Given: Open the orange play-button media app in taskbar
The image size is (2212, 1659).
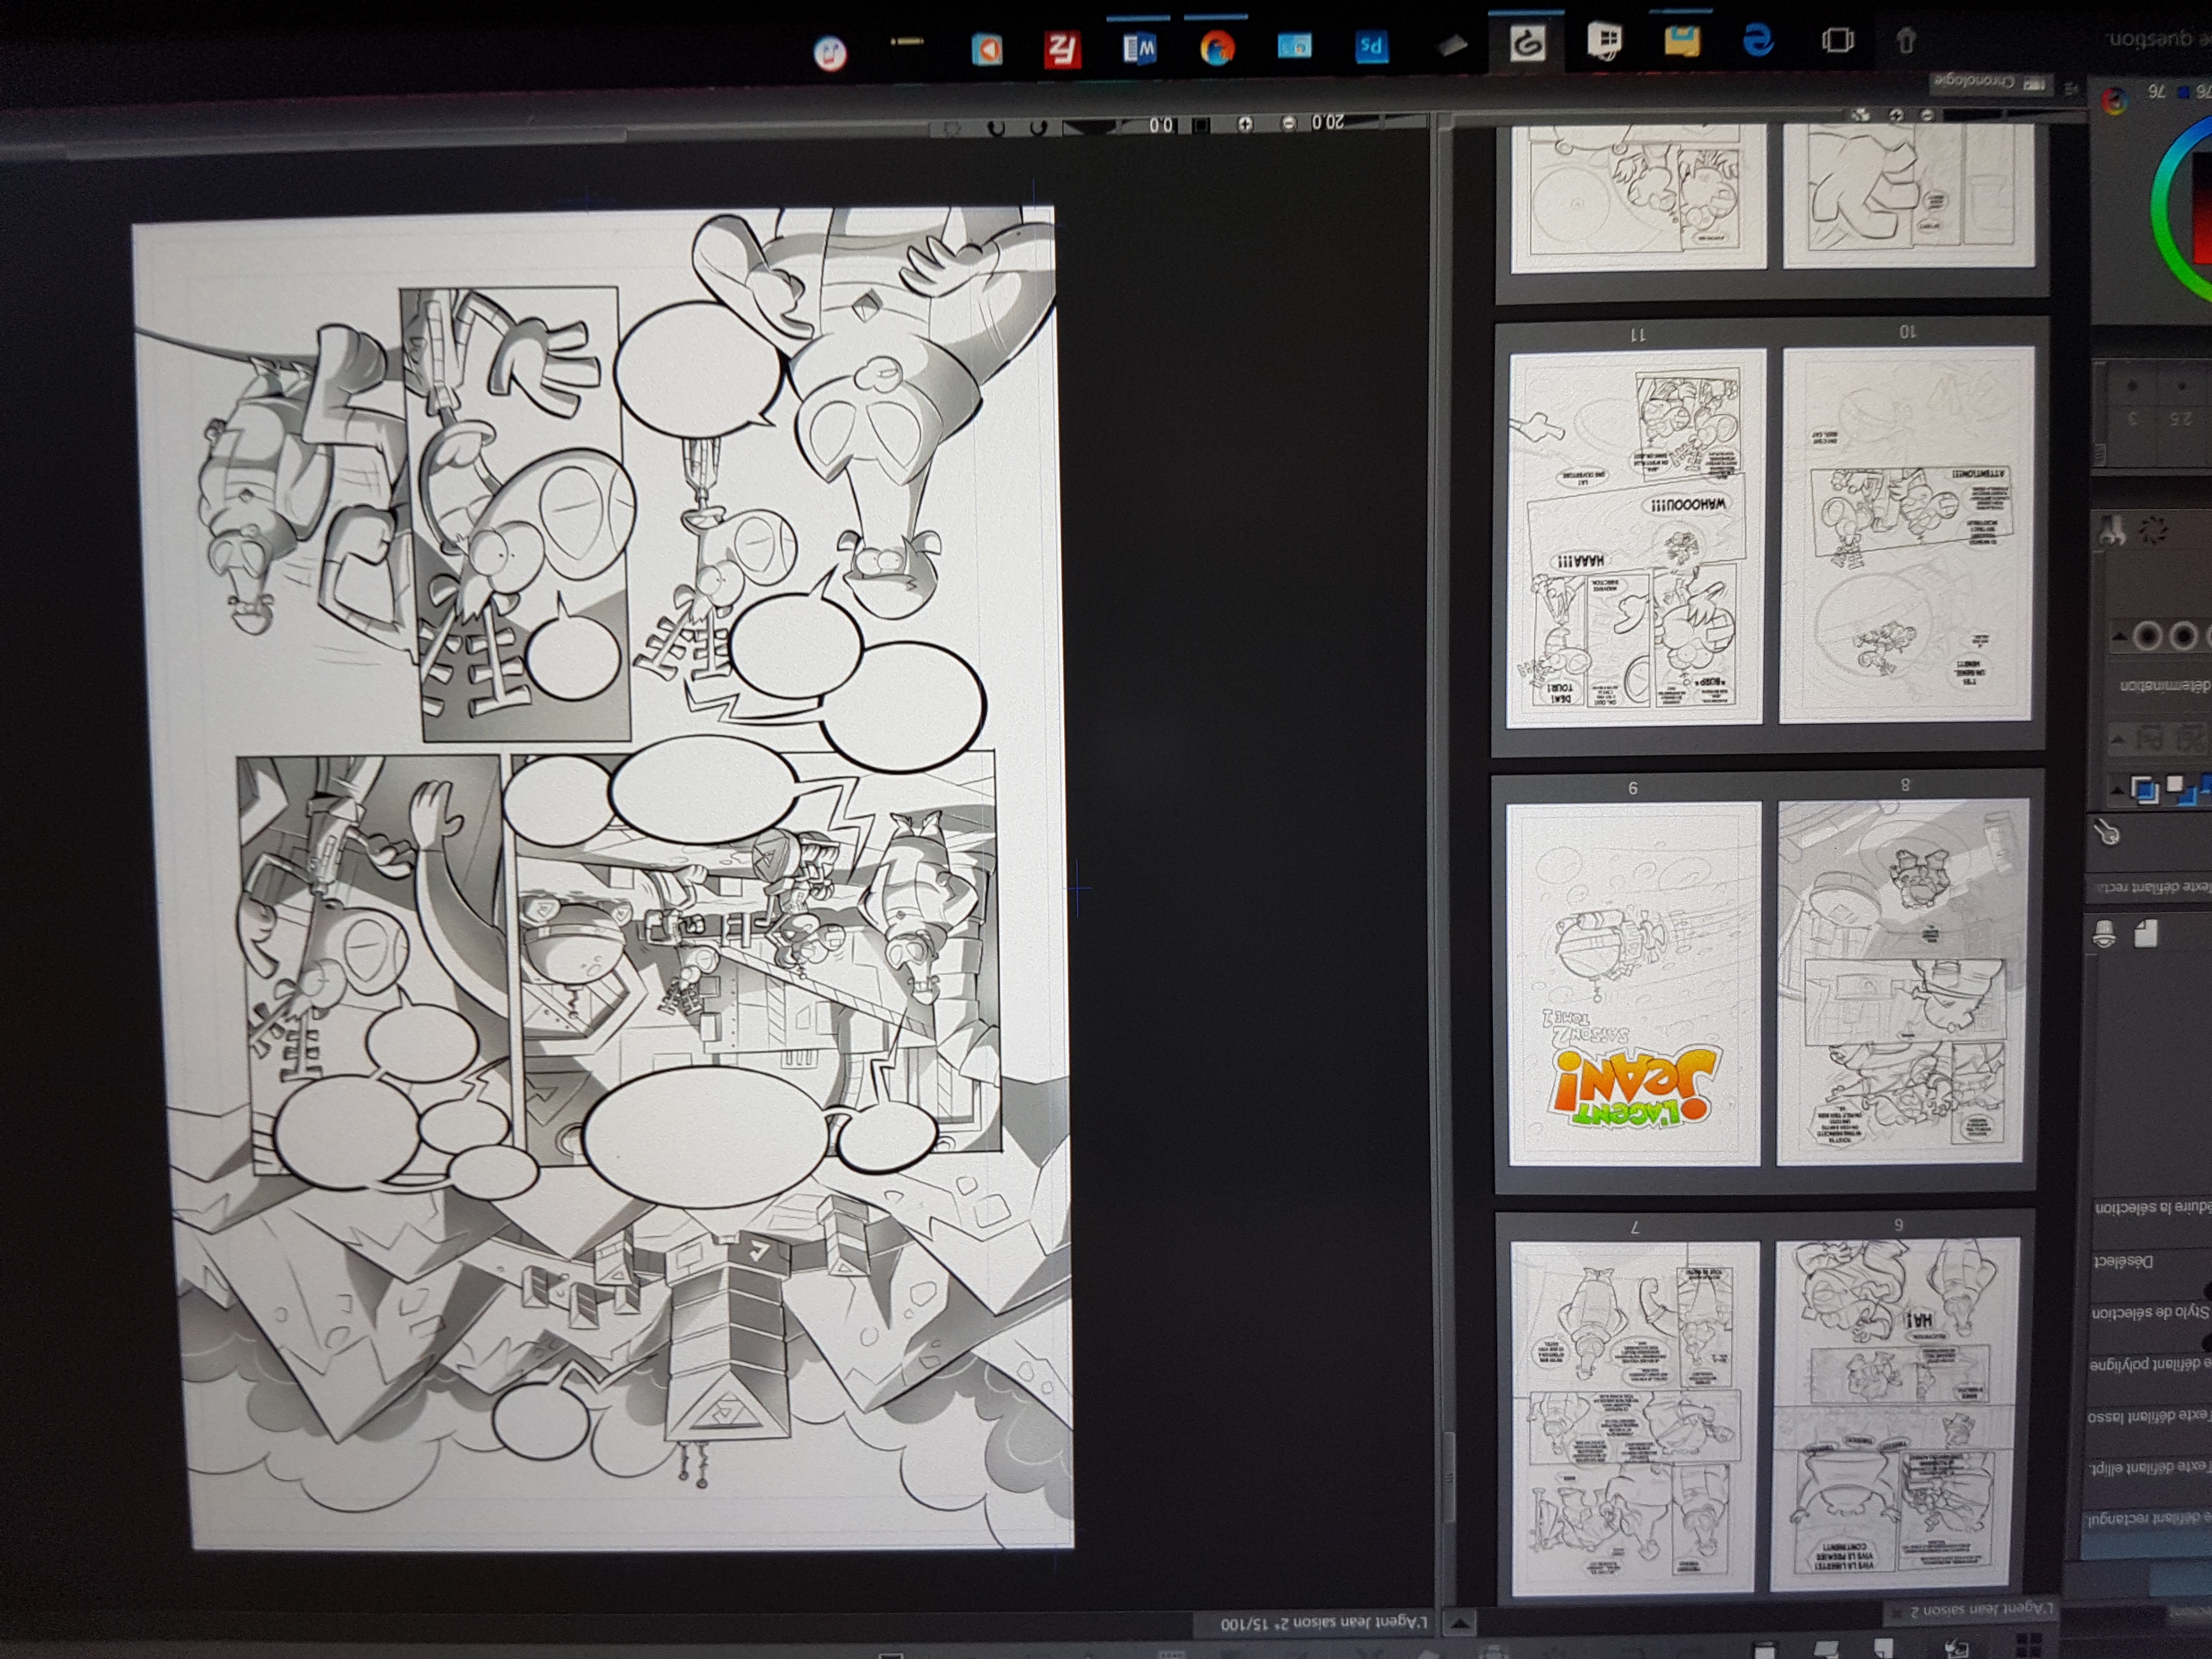Looking at the screenshot, I should click(987, 50).
